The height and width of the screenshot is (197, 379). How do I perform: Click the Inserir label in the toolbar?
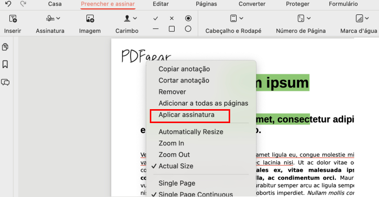click(12, 31)
